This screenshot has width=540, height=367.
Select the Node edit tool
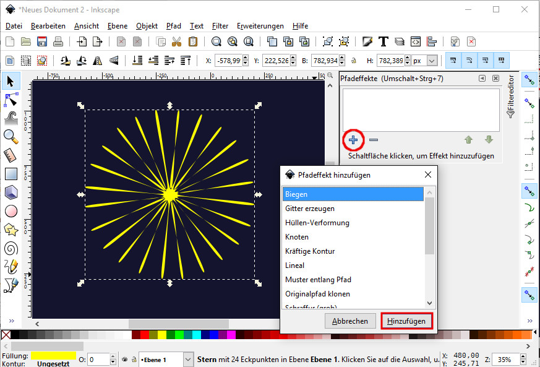(11, 99)
